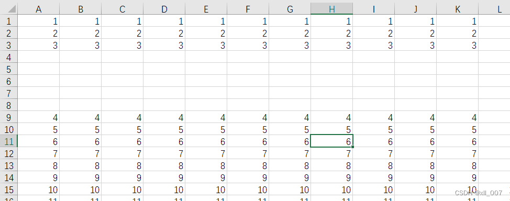
Task: Select empty cell E6
Action: pos(206,81)
